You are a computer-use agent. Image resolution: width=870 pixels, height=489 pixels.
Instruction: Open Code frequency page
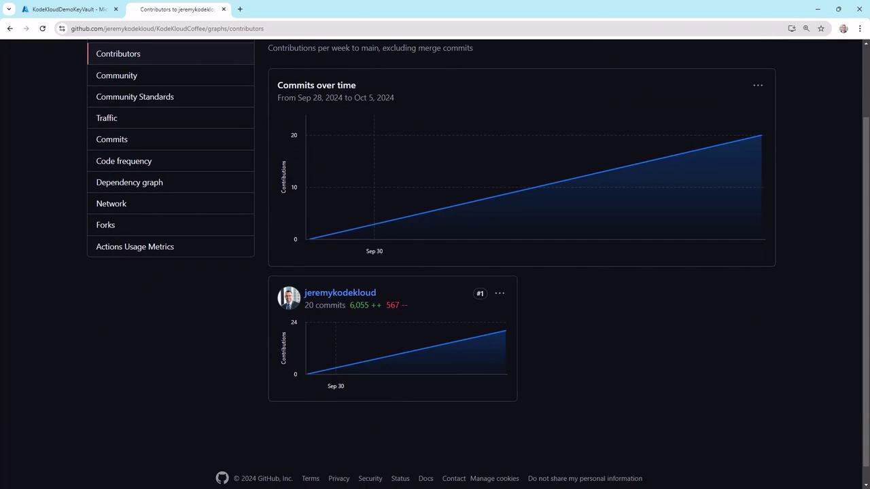pos(171,161)
